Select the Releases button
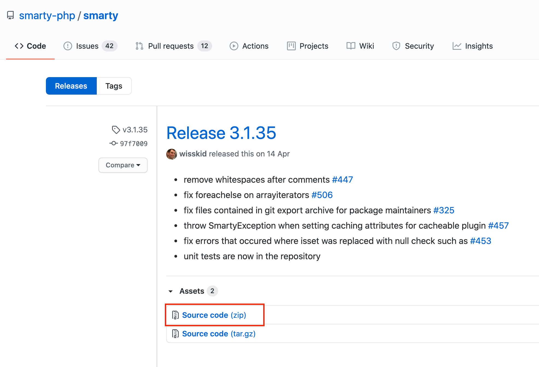The height and width of the screenshot is (367, 539). (71, 86)
